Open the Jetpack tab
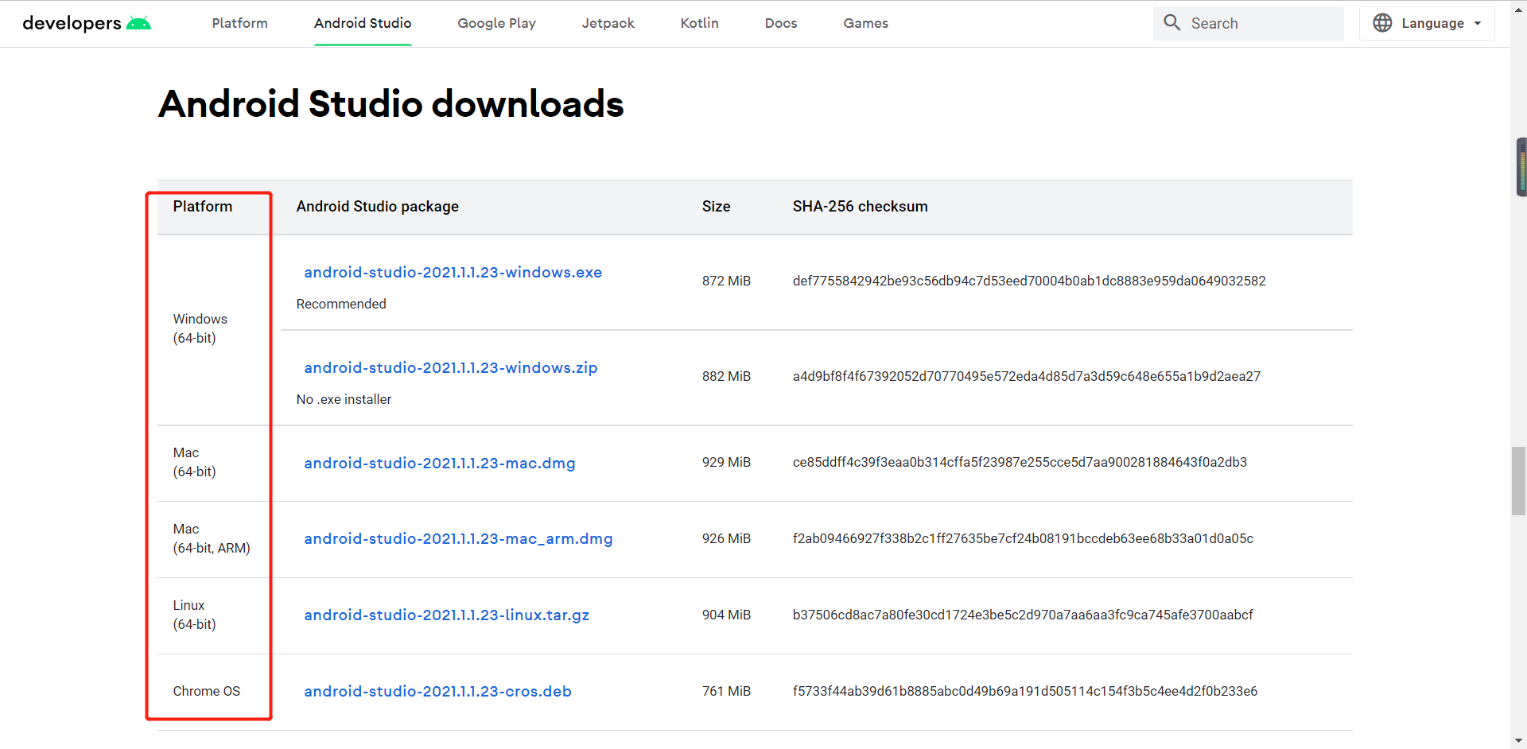This screenshot has width=1527, height=749. pyautogui.click(x=608, y=23)
